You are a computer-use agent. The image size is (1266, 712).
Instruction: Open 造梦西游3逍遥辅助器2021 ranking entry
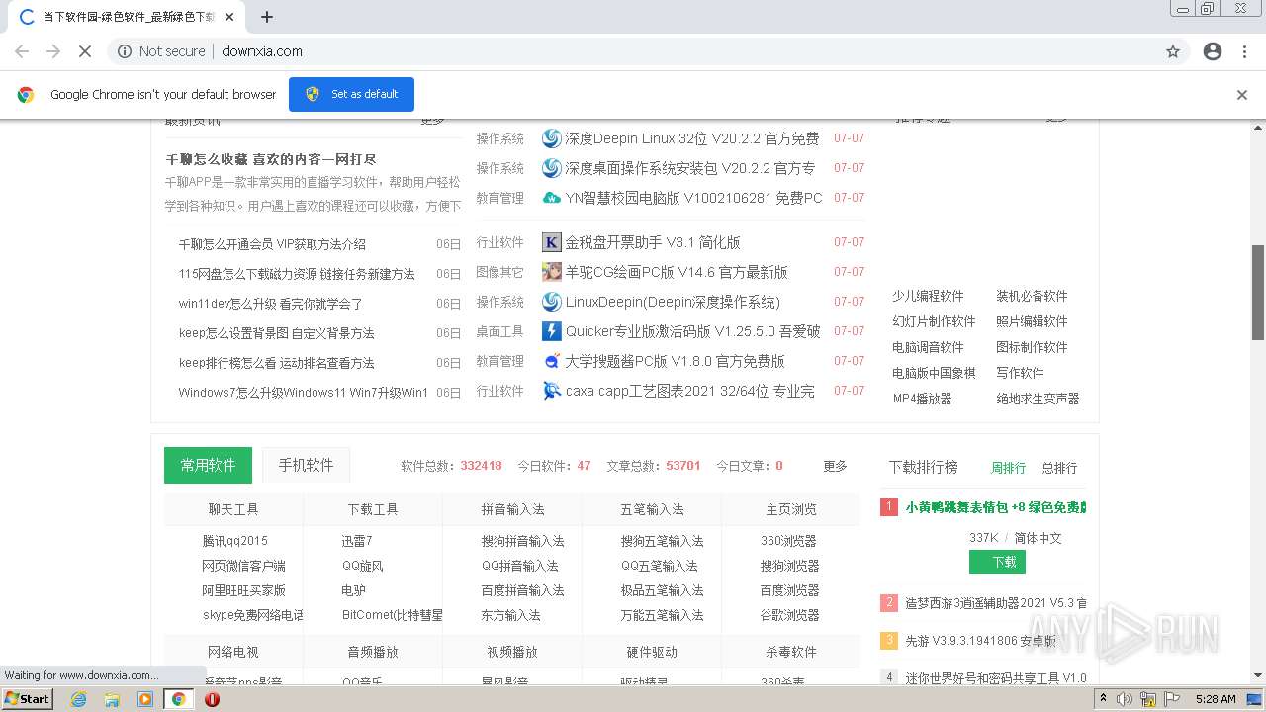[x=996, y=603]
